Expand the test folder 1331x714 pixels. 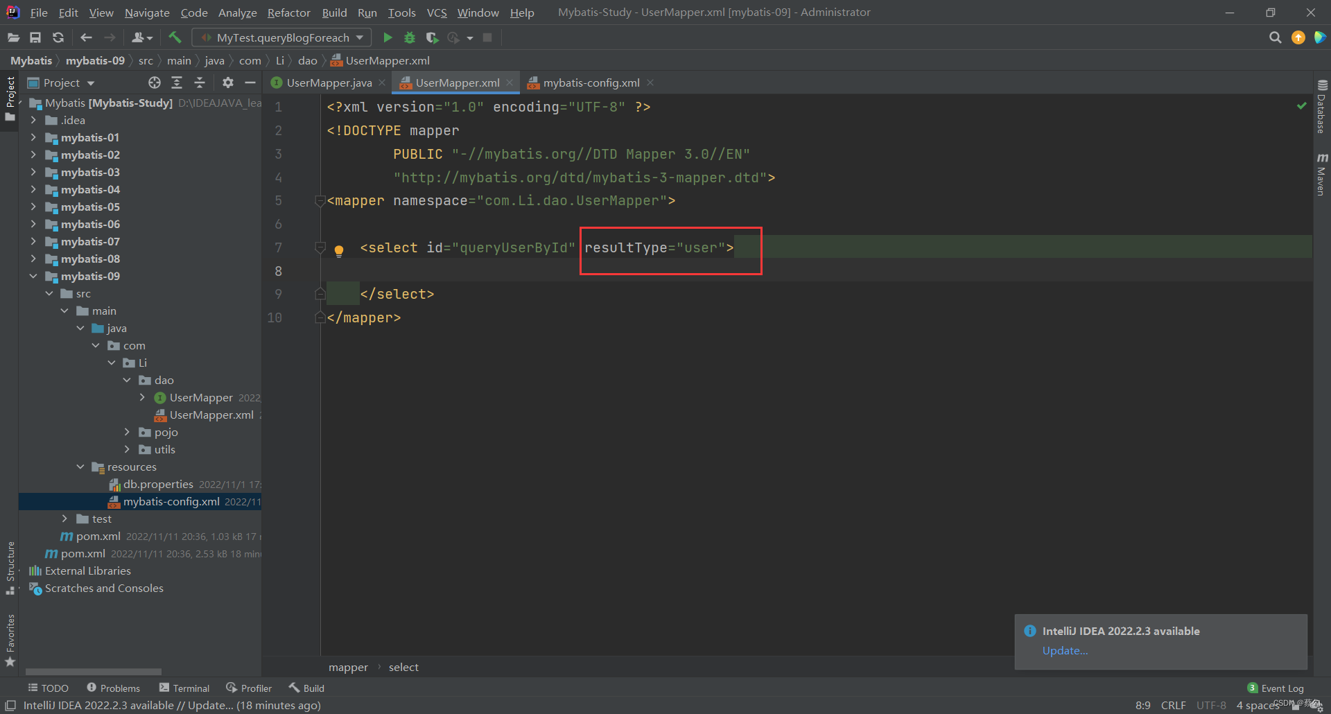click(64, 519)
